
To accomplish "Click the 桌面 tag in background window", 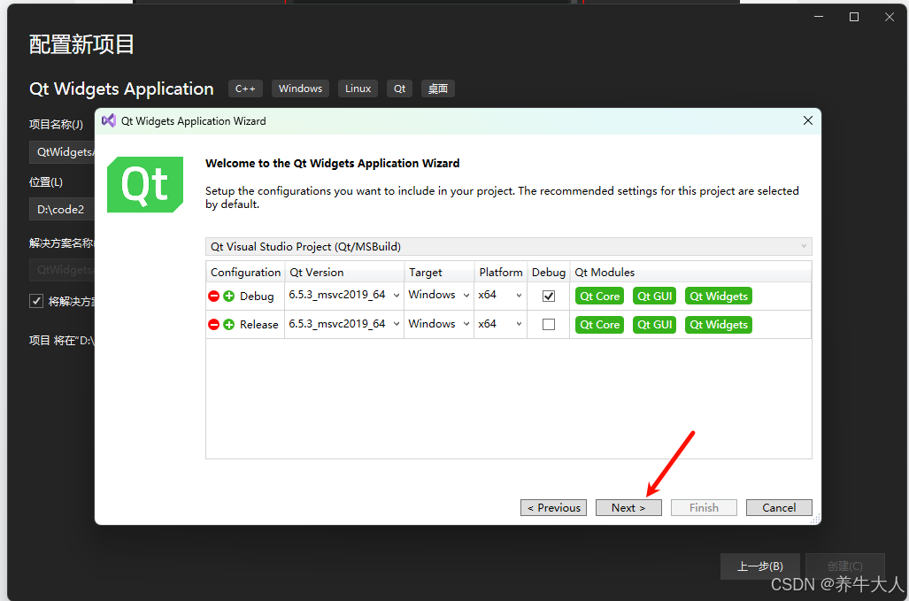I will pos(438,89).
